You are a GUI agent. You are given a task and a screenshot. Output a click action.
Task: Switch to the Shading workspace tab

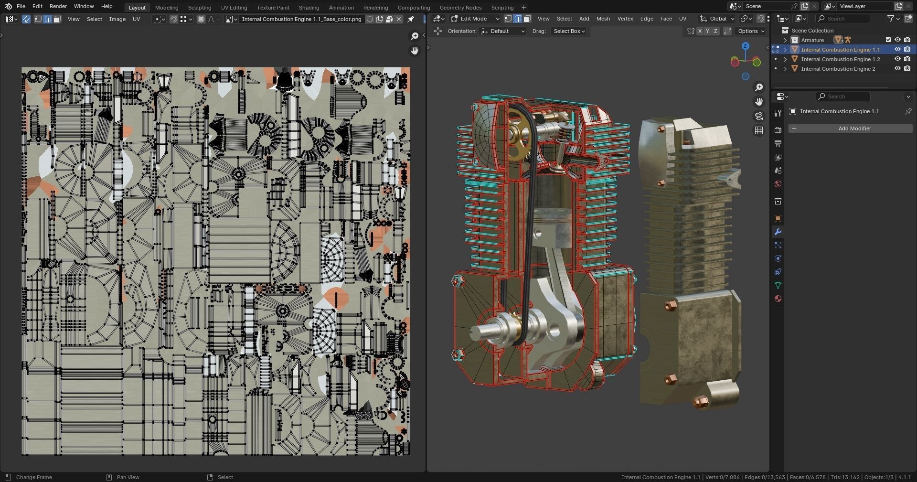(x=309, y=7)
